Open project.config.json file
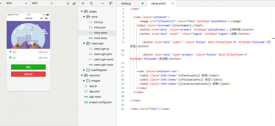 tap(100, 102)
